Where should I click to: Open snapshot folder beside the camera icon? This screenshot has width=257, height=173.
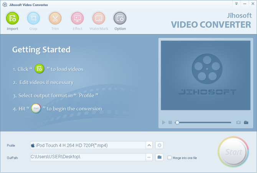coord(246,123)
